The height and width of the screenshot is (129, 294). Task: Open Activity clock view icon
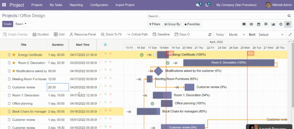[x=281, y=24]
